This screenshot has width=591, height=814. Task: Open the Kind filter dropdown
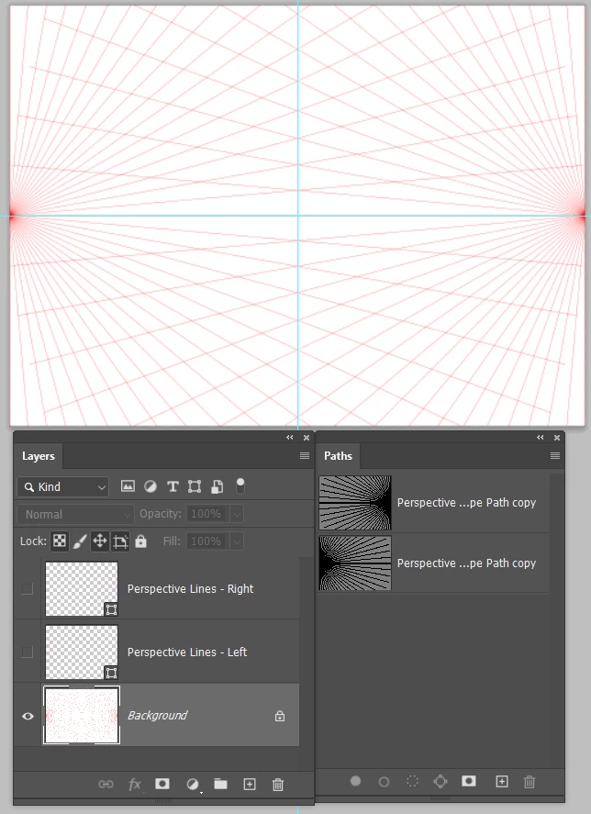click(x=62, y=487)
